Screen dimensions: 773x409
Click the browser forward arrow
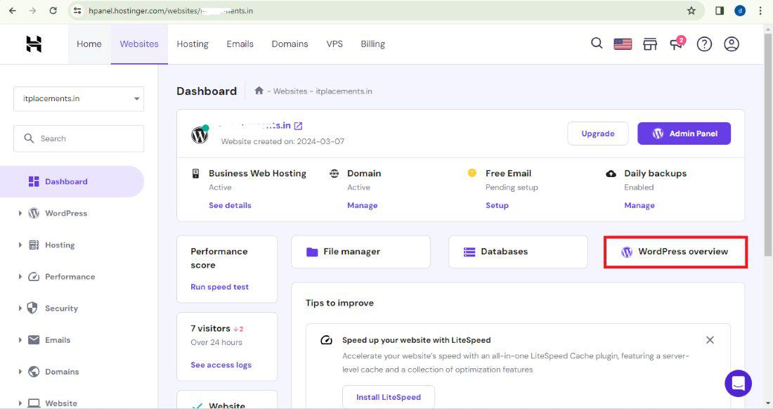(32, 11)
